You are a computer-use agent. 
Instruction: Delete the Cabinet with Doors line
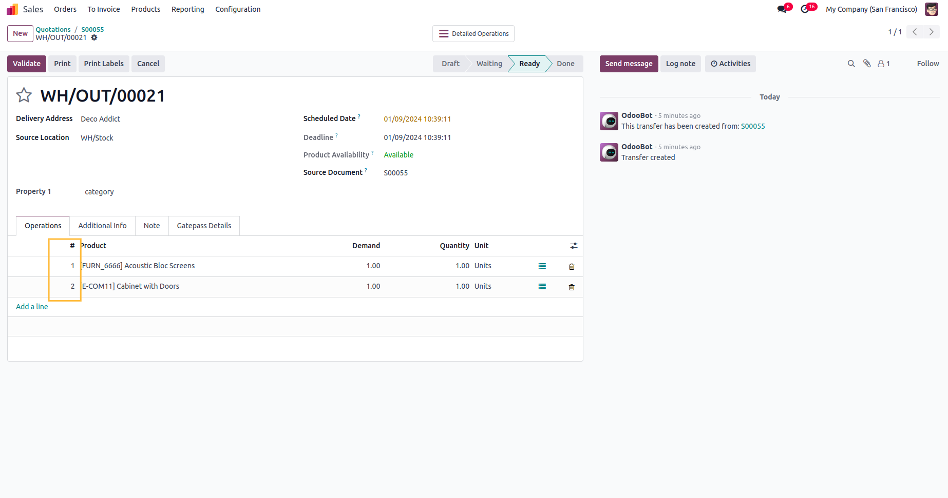(572, 287)
